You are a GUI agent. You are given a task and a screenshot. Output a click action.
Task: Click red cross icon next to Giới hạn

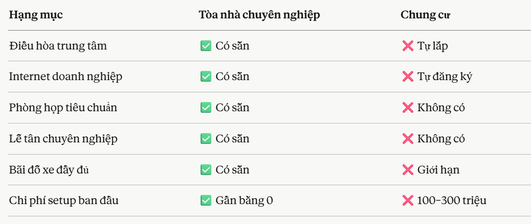tap(408, 169)
